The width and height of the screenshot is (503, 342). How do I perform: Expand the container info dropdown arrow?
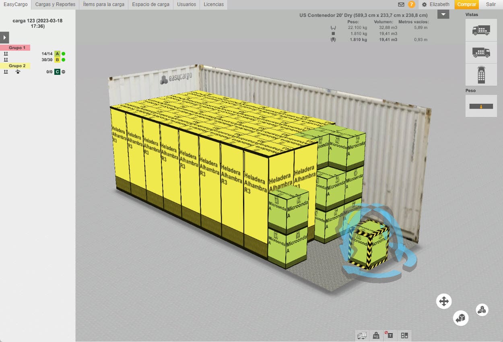point(443,15)
